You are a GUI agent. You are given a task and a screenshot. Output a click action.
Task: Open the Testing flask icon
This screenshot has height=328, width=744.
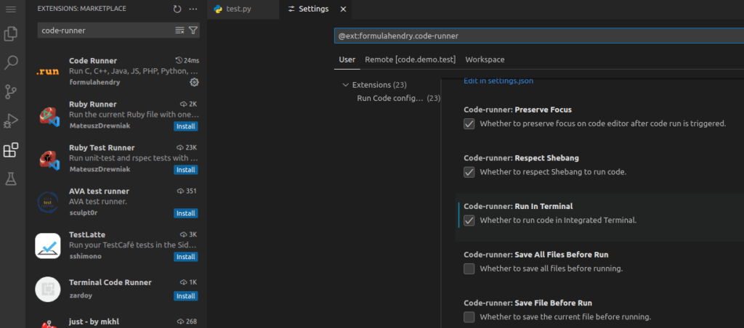pos(11,178)
